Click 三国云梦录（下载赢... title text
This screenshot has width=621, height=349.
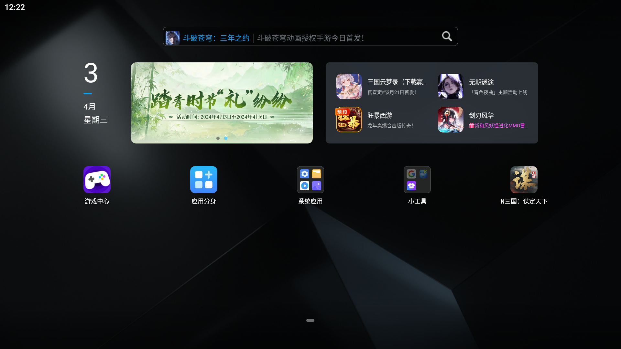(397, 82)
